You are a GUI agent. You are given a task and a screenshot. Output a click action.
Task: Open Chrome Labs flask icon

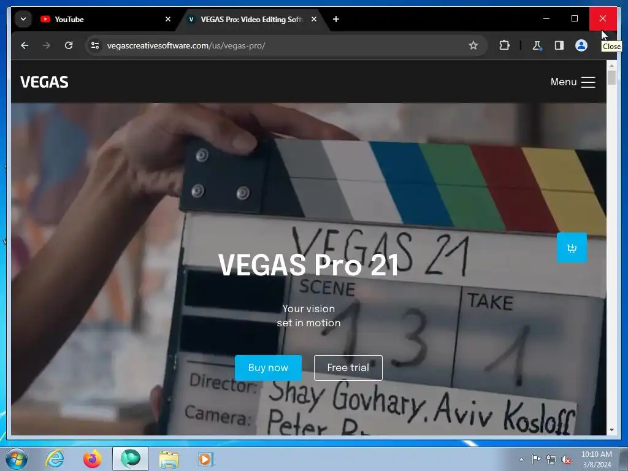point(537,45)
